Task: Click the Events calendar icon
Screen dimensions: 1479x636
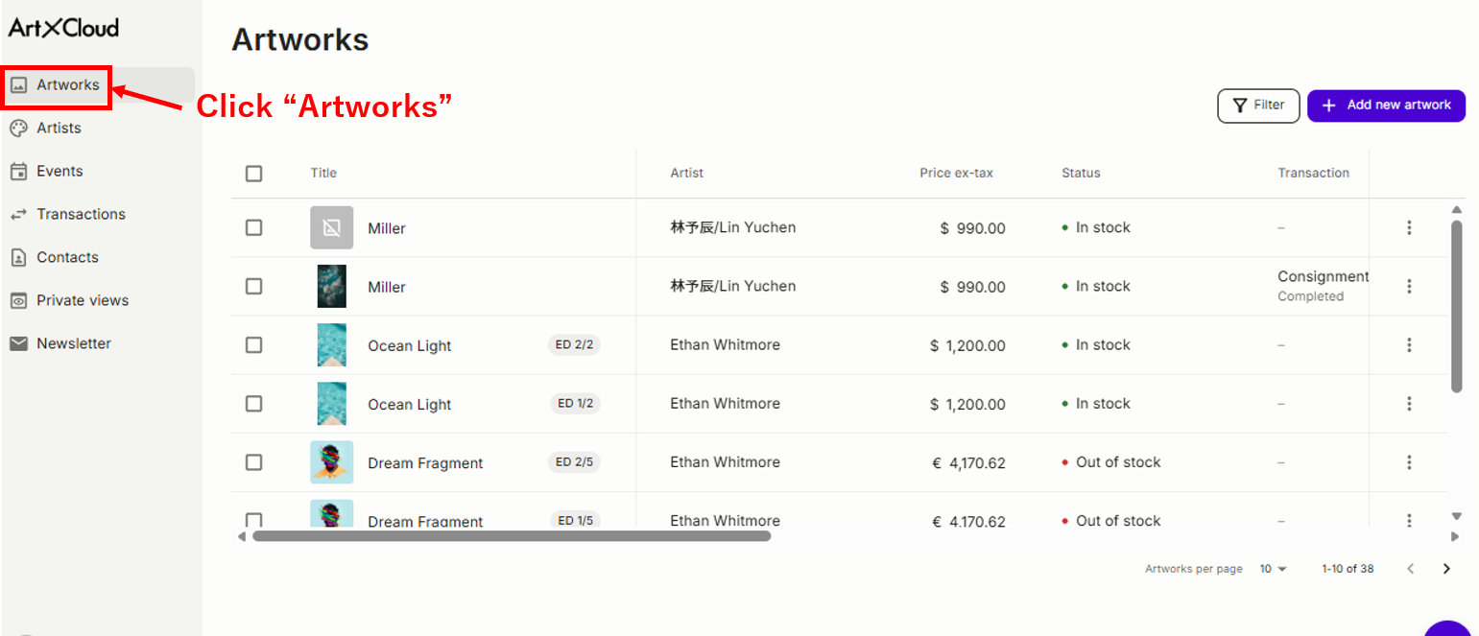Action: point(18,172)
